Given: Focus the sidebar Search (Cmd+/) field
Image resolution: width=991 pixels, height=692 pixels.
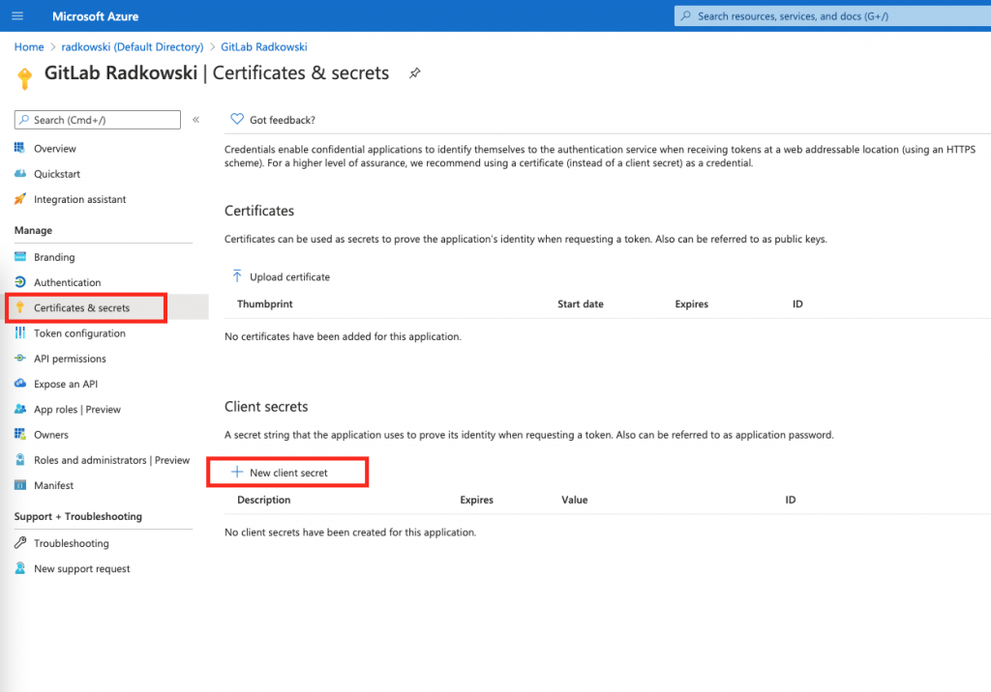Looking at the screenshot, I should click(x=98, y=119).
